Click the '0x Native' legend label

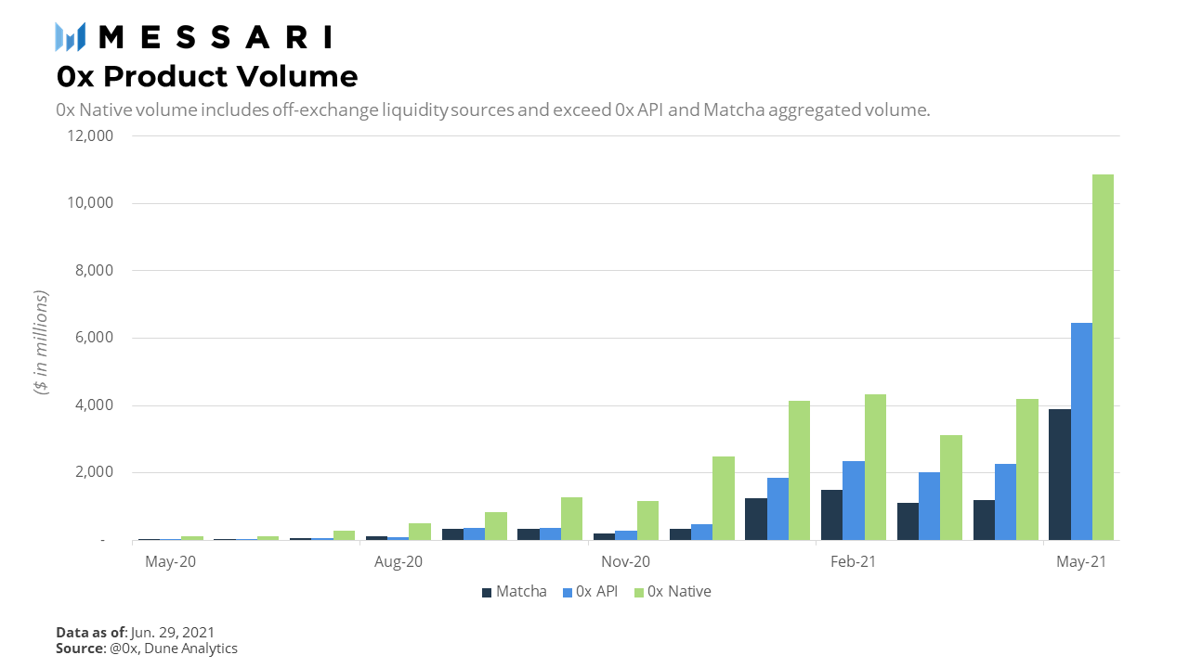pos(679,592)
